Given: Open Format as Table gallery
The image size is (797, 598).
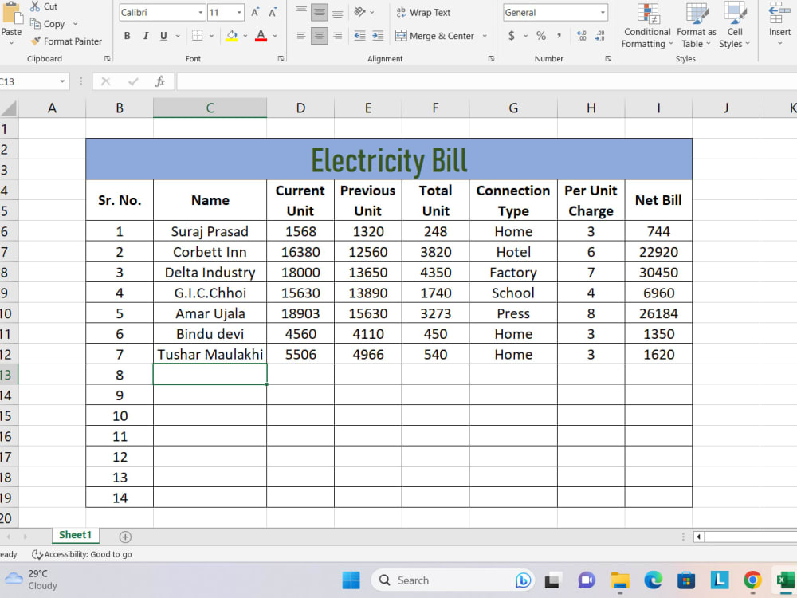Looking at the screenshot, I should tap(697, 26).
